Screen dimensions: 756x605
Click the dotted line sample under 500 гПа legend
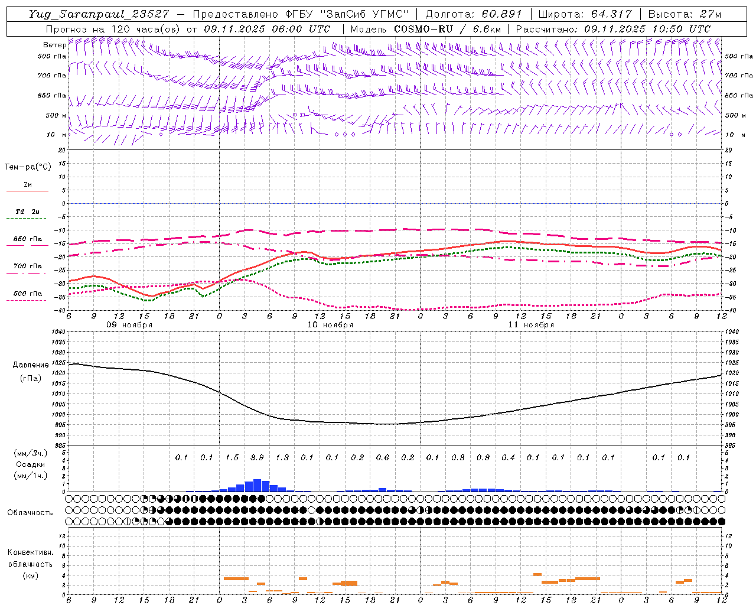coord(27,300)
